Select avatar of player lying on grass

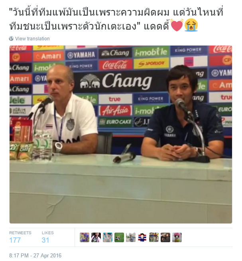119,237
